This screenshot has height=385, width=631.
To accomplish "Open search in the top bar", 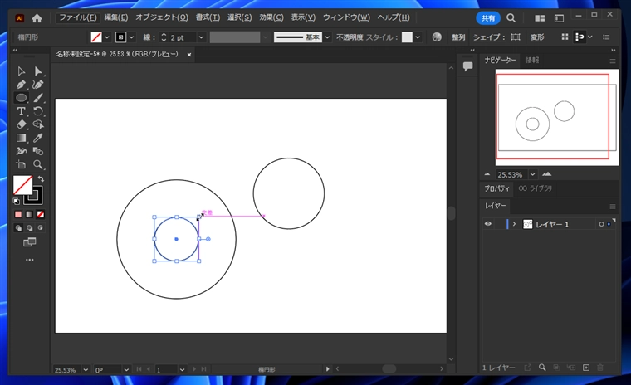I will click(511, 18).
